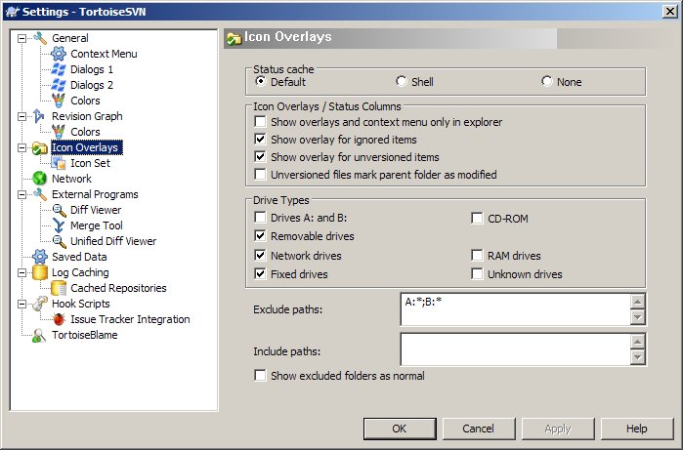This screenshot has width=683, height=450.
Task: Uncheck the Removable drives box
Action: [260, 236]
